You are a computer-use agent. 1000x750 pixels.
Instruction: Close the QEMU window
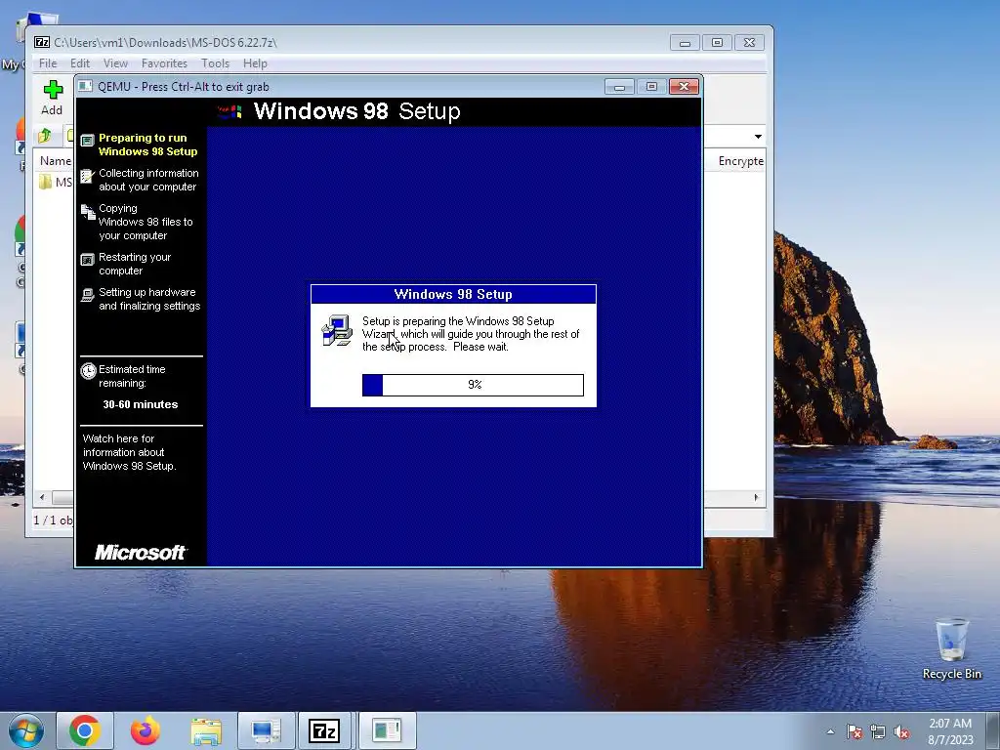pos(684,87)
